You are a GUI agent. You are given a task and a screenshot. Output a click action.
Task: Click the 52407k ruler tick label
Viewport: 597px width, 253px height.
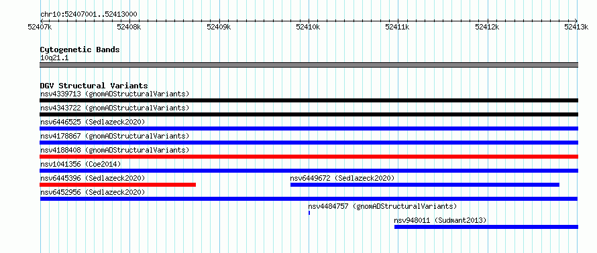tap(40, 27)
